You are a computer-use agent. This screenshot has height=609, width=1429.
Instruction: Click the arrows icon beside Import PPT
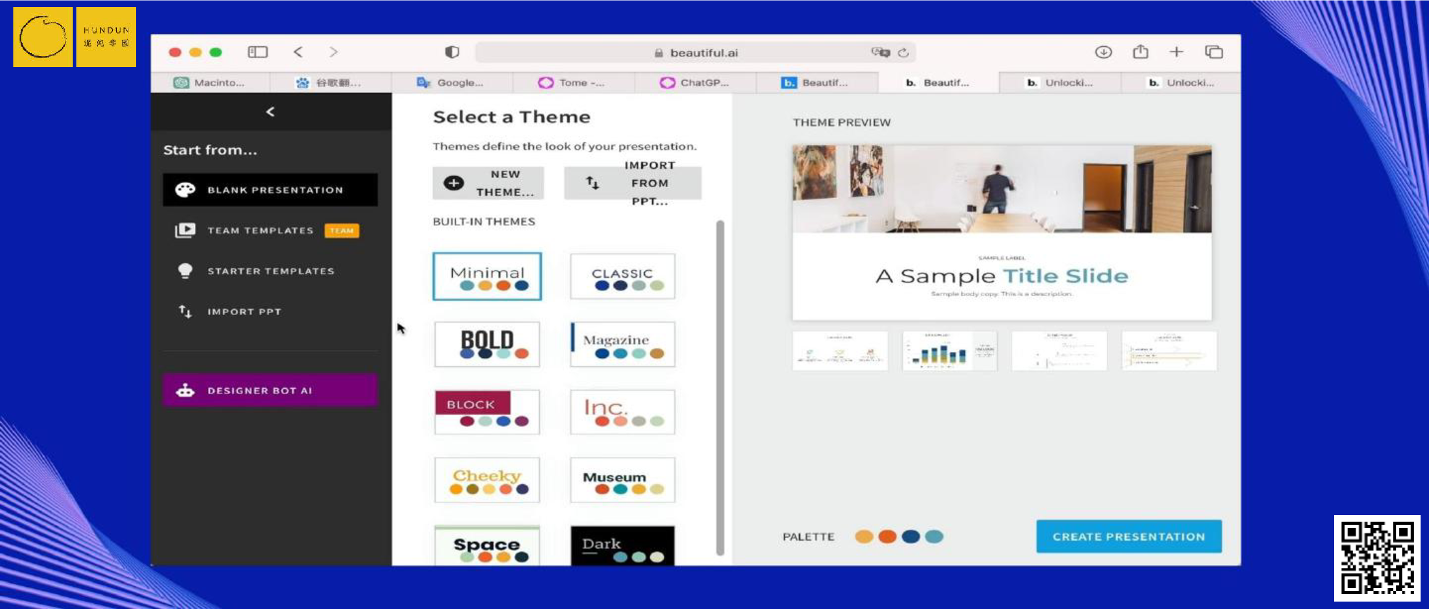tap(185, 311)
